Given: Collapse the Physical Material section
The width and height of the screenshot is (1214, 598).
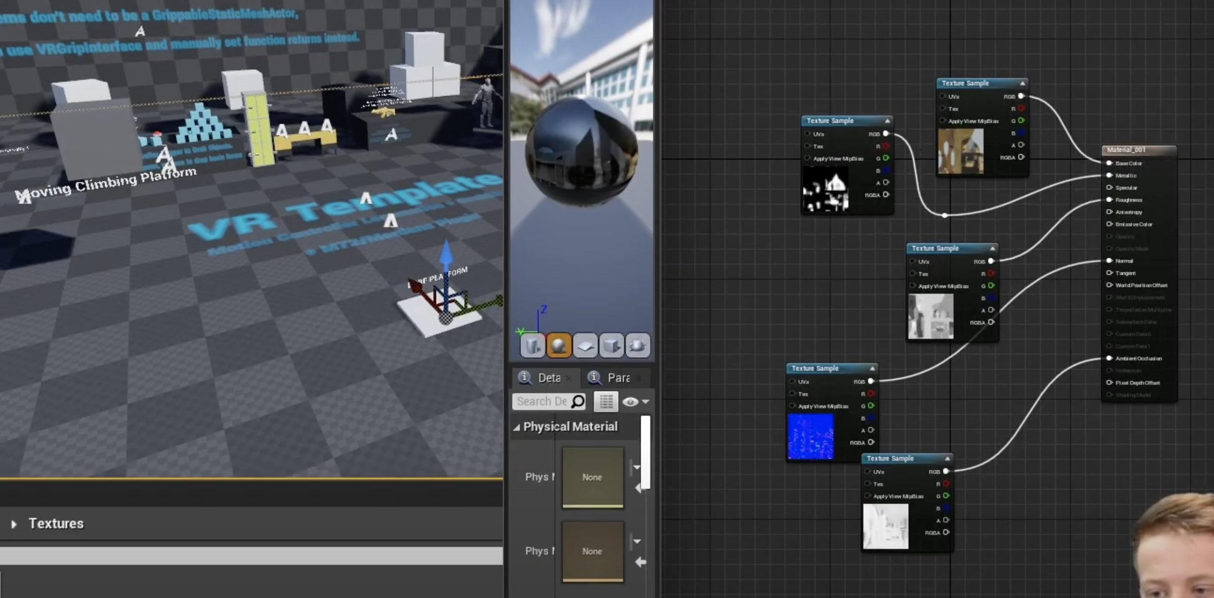Looking at the screenshot, I should 516,427.
